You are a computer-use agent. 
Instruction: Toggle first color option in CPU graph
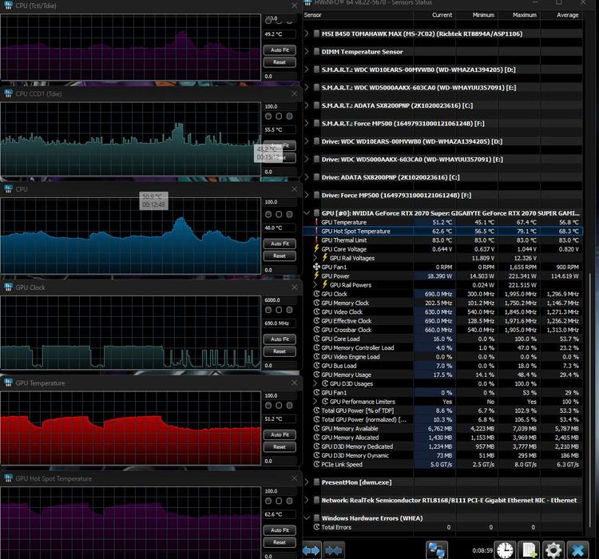point(269,214)
